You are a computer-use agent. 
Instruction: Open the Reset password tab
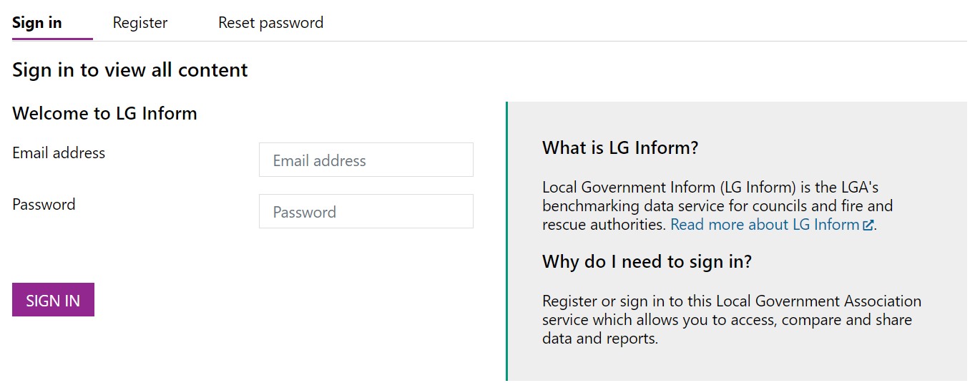pos(271,23)
